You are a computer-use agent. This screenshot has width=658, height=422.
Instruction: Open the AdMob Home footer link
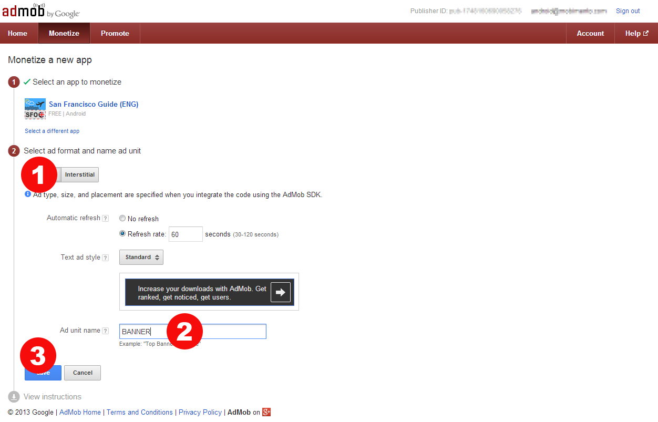80,412
